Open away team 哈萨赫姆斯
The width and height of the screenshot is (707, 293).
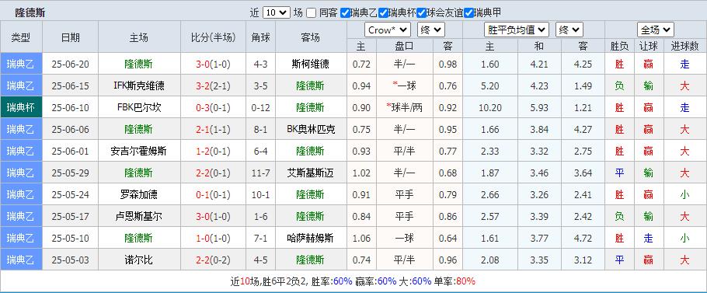click(x=311, y=238)
